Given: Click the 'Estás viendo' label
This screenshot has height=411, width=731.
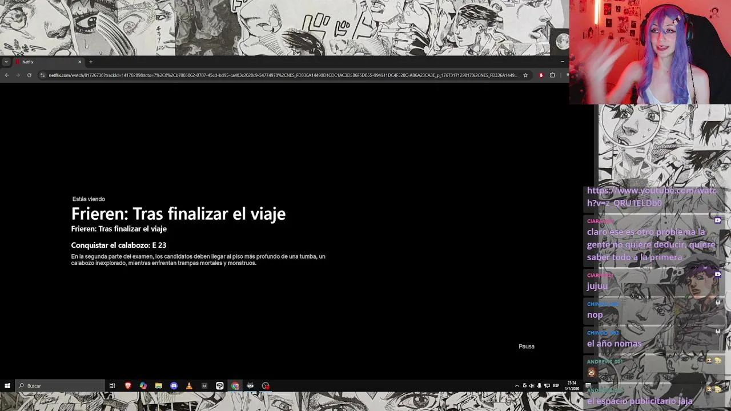Looking at the screenshot, I should point(89,199).
